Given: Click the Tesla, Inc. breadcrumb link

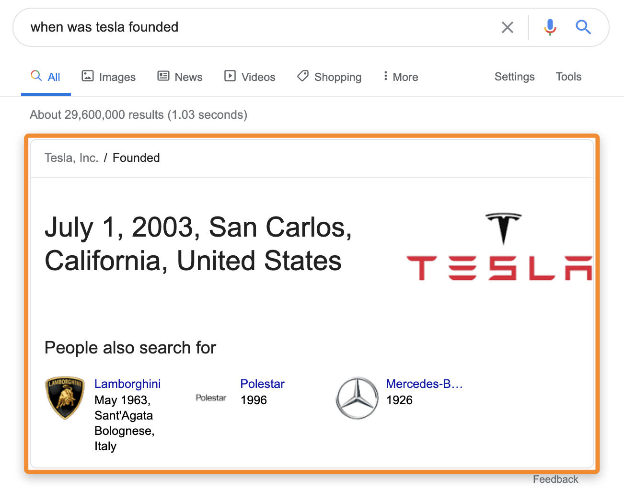Looking at the screenshot, I should (71, 158).
